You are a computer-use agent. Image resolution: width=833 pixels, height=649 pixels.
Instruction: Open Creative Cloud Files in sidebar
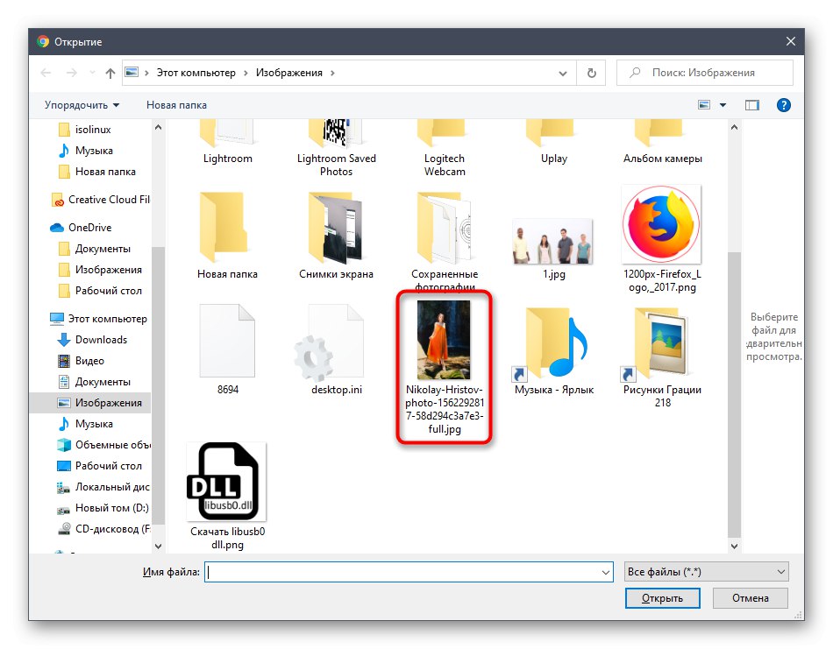(101, 200)
